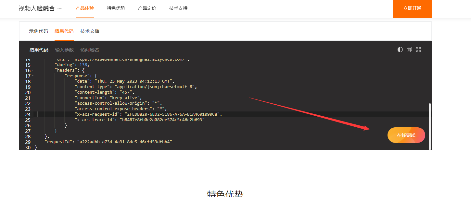Viewport: 471px width, 197px height.
Task: Select the 输入参数 panel tab
Action: click(64, 50)
